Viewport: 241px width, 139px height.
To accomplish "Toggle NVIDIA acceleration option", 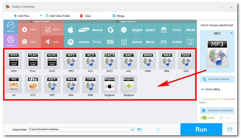I will [208, 118].
